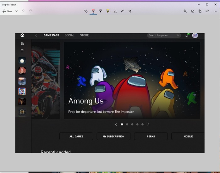The width and height of the screenshot is (220, 173).
Task: Select the second carousel dot
Action: (127, 124)
